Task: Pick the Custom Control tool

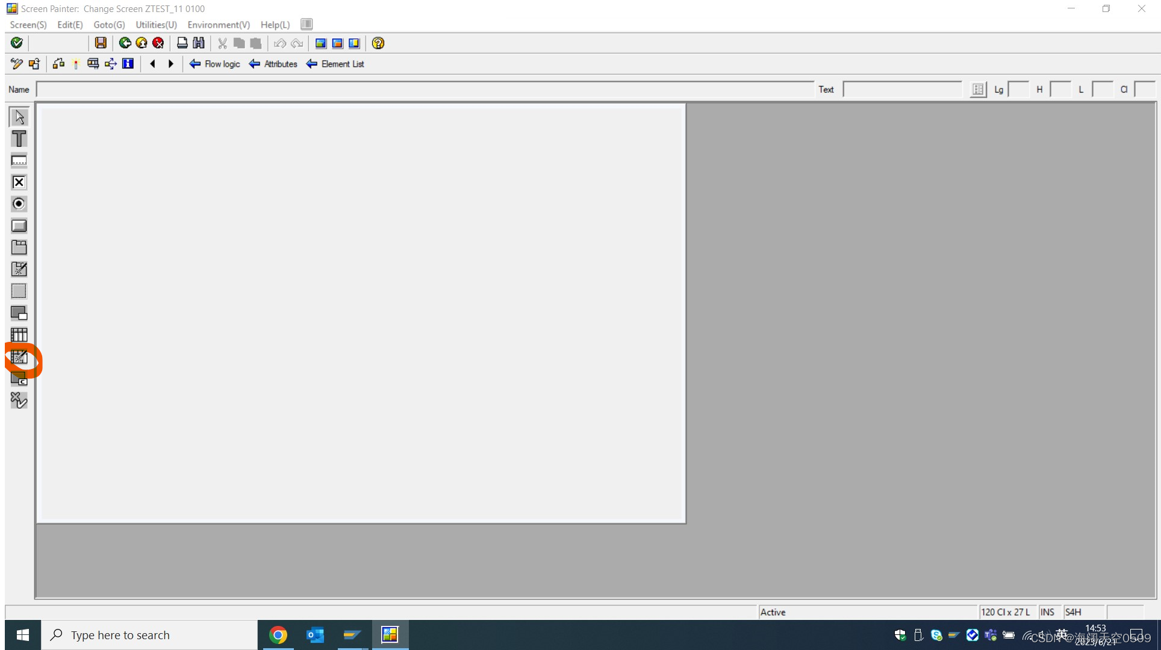Action: (19, 379)
